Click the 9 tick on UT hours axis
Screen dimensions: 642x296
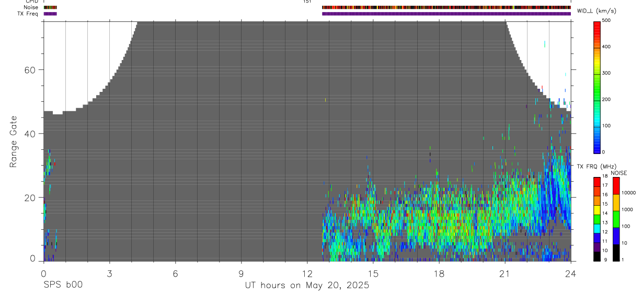pyautogui.click(x=241, y=273)
